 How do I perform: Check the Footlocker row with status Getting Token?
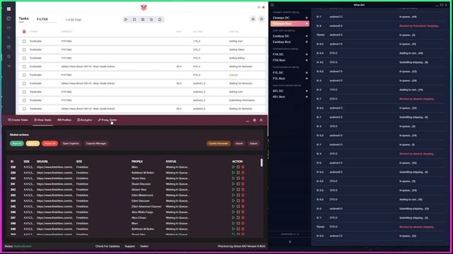pyautogui.click(x=24, y=50)
